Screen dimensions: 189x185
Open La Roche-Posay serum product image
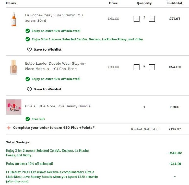click(x=14, y=19)
